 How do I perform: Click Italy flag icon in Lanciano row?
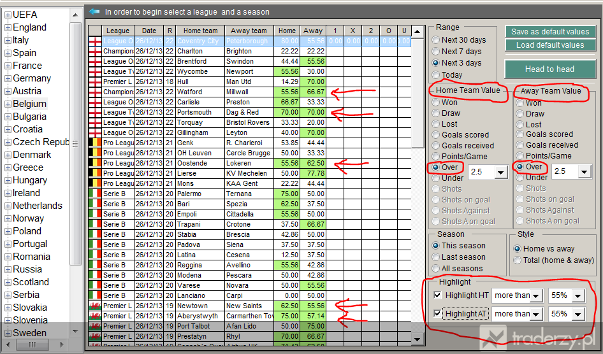click(x=95, y=295)
